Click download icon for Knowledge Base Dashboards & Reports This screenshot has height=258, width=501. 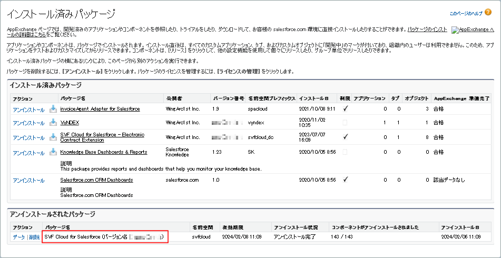tap(53, 152)
